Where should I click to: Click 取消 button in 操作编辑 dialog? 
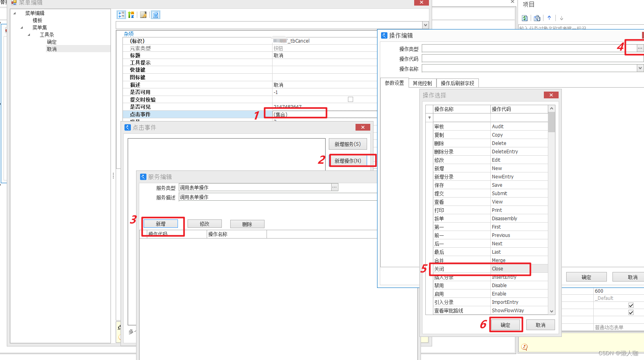pos(629,277)
